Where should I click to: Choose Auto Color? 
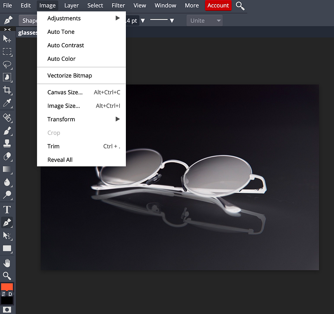point(81,59)
